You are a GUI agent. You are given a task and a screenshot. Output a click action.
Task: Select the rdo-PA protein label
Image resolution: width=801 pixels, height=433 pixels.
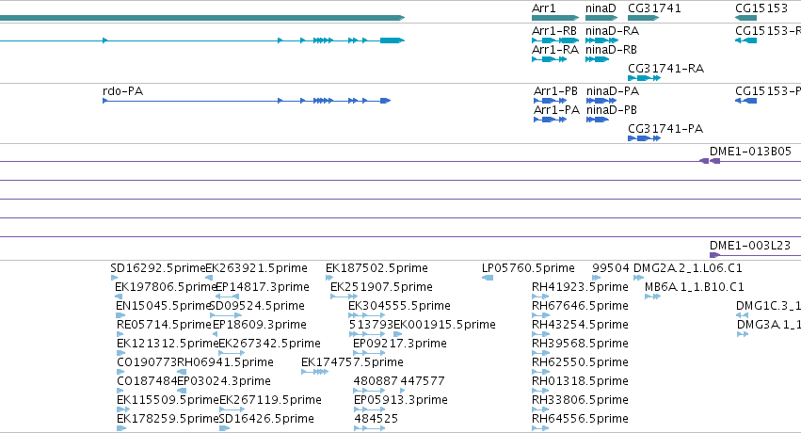[x=122, y=91]
